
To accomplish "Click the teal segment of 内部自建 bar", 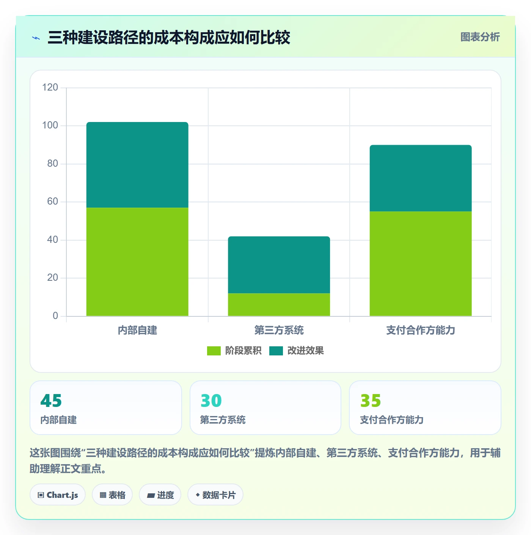I will (x=137, y=165).
